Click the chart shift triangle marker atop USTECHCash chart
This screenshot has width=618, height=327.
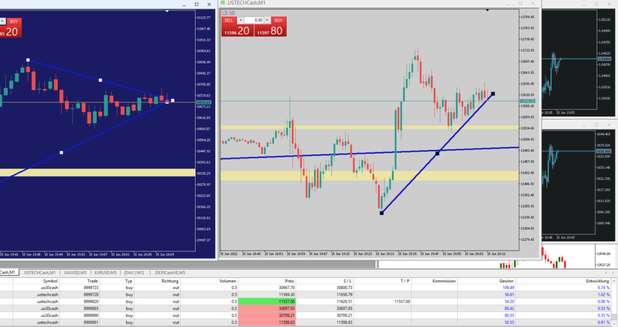(487, 10)
